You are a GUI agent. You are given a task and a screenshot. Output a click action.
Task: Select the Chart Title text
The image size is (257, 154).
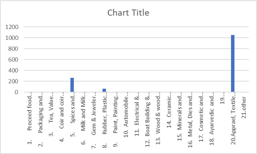coord(128,13)
